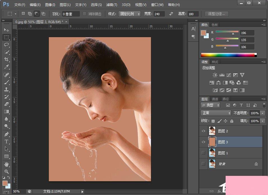Open the layer filter 类型 dropdown

(210, 105)
